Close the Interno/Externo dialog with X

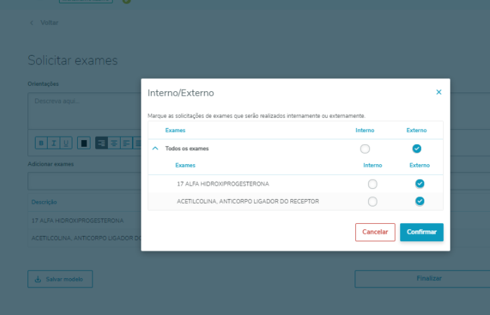439,92
